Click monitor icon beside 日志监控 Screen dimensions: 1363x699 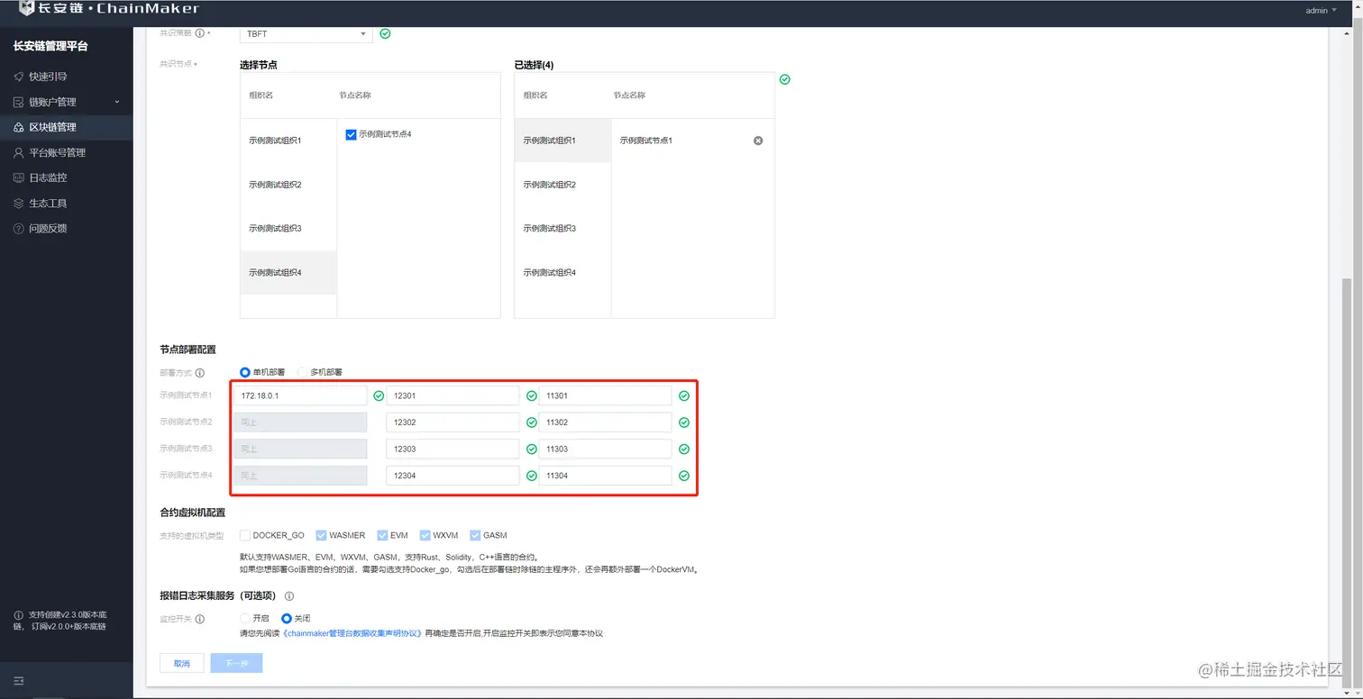19,177
